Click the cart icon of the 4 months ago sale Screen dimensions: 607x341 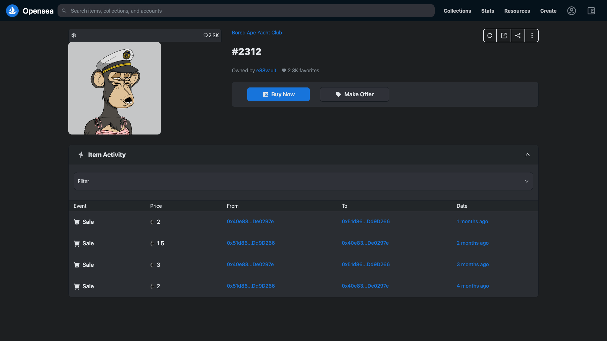tap(77, 286)
